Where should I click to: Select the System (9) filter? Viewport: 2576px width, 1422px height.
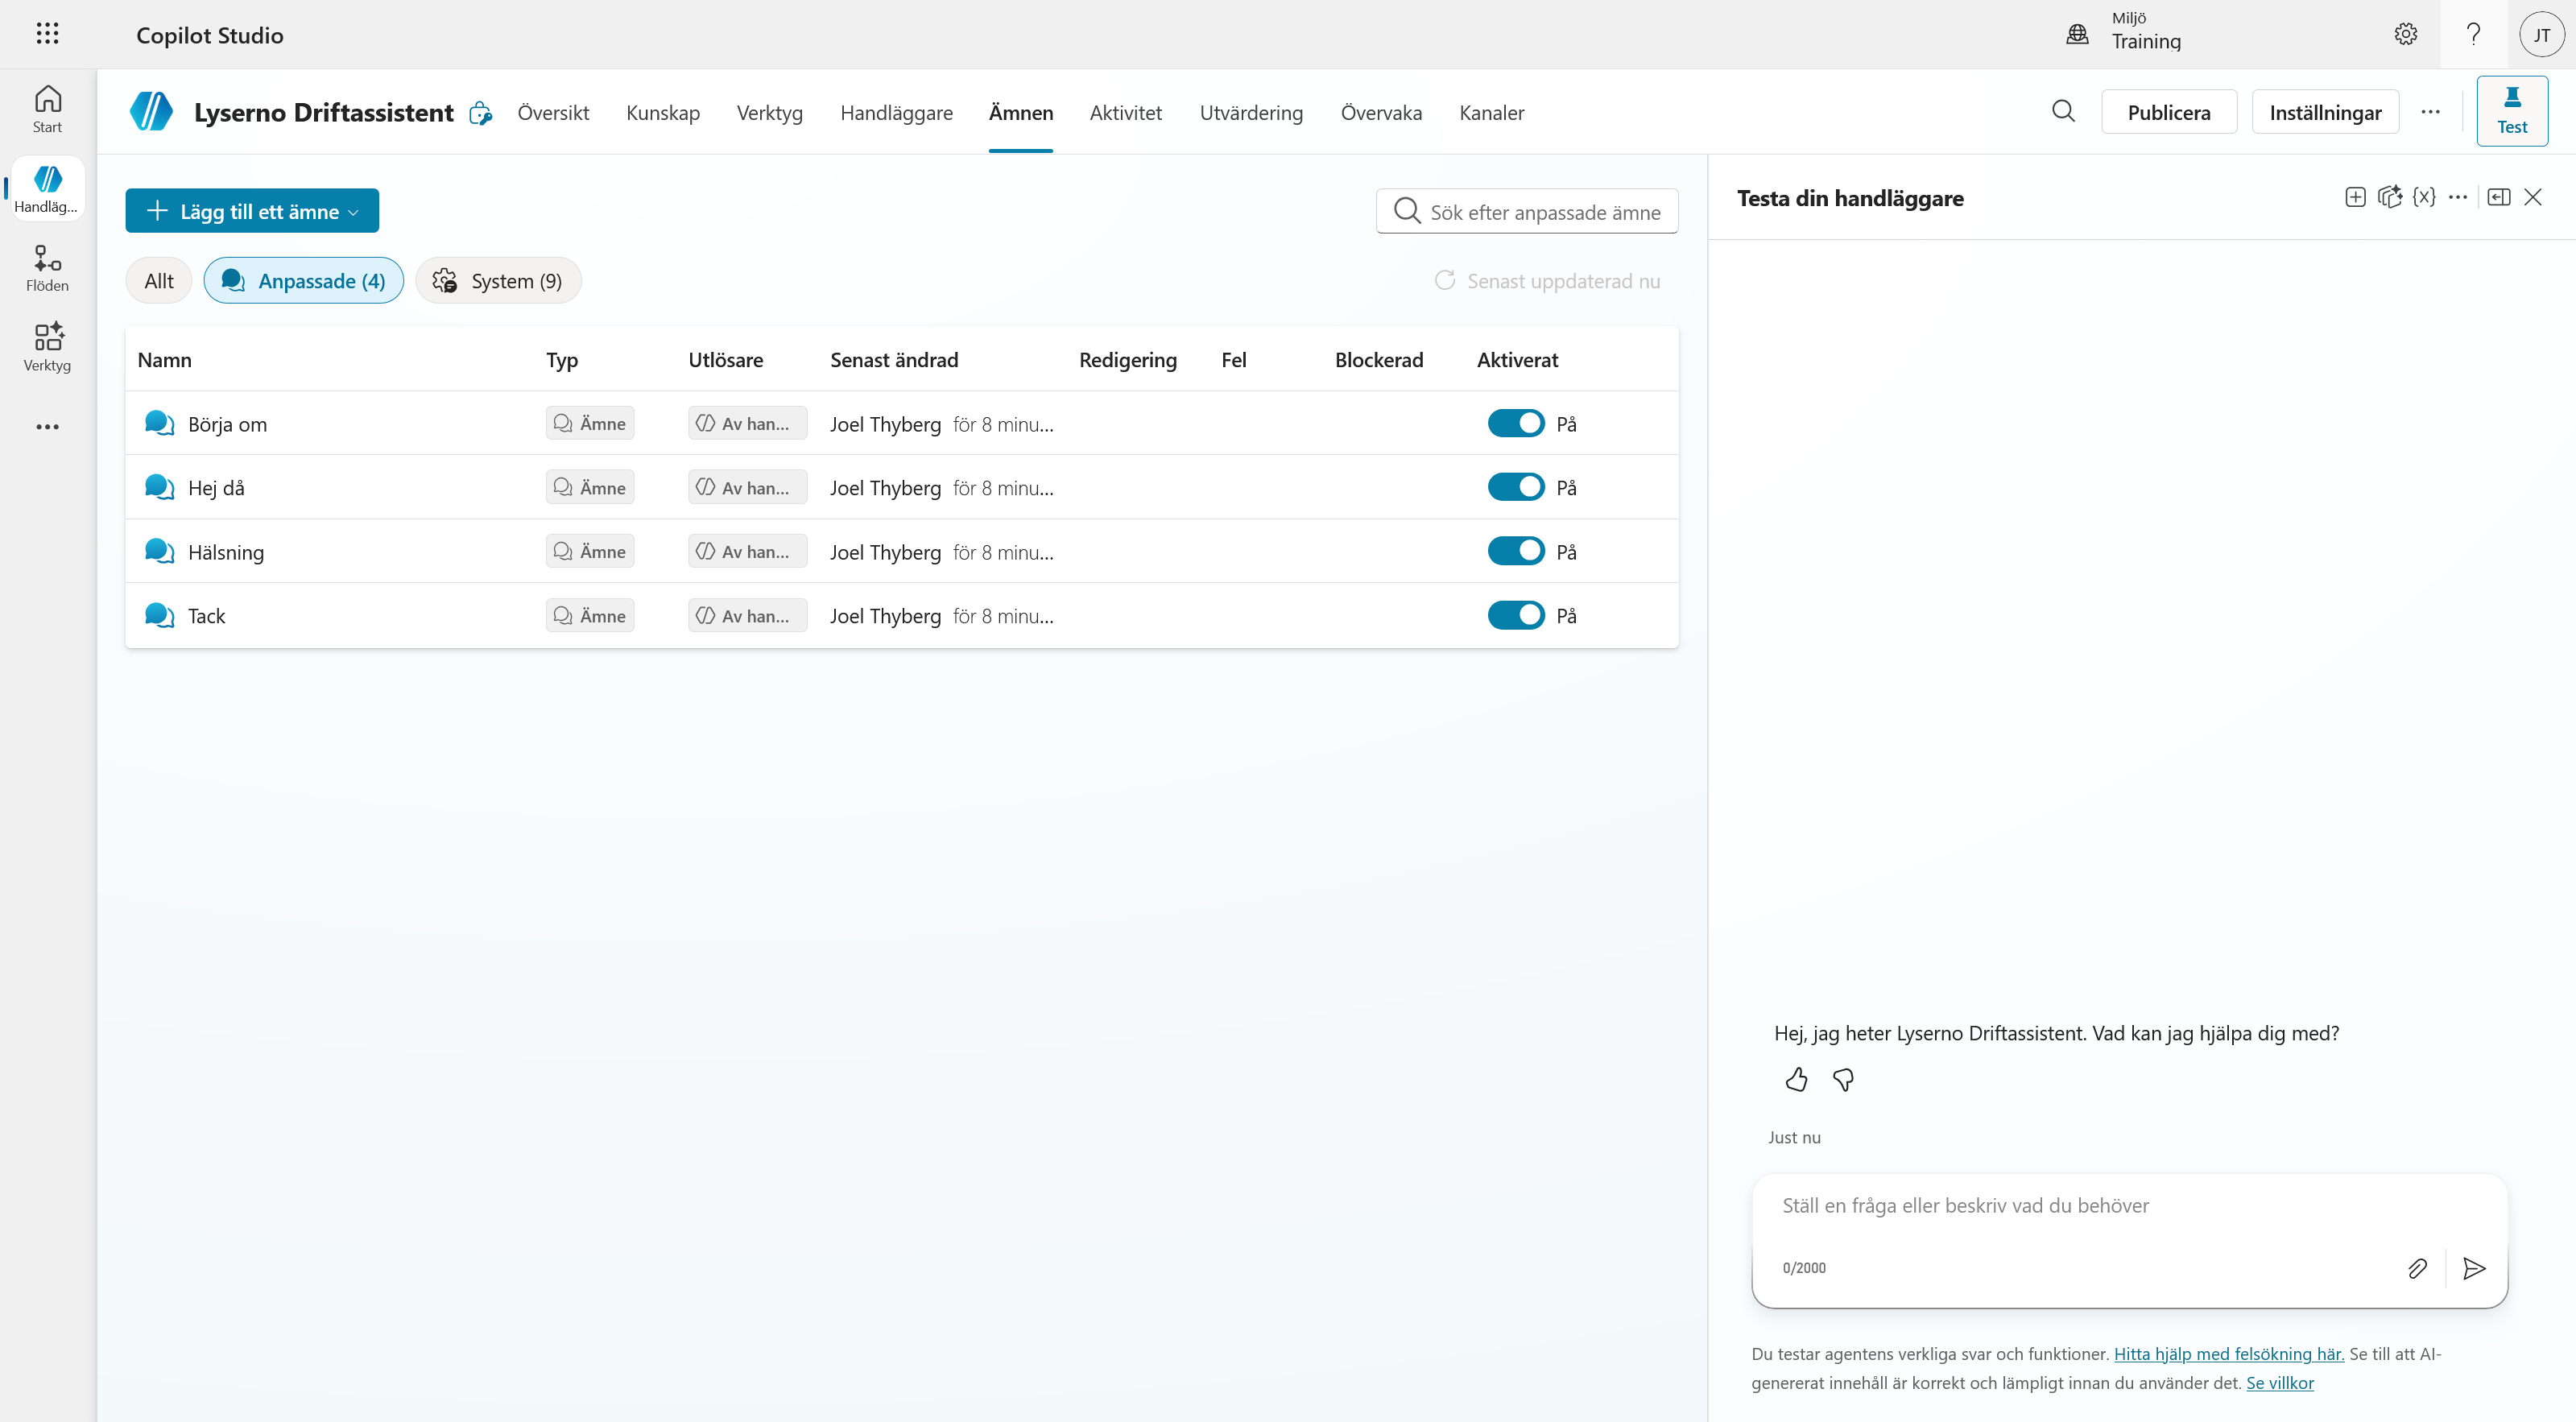(x=498, y=281)
